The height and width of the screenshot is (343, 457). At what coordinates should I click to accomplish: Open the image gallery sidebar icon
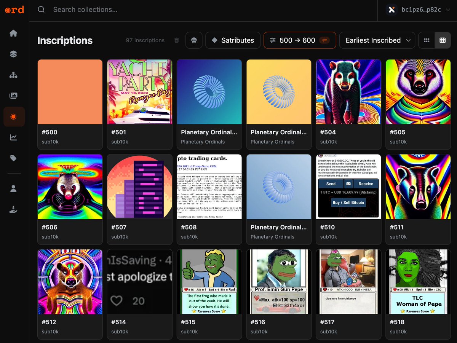click(x=13, y=96)
